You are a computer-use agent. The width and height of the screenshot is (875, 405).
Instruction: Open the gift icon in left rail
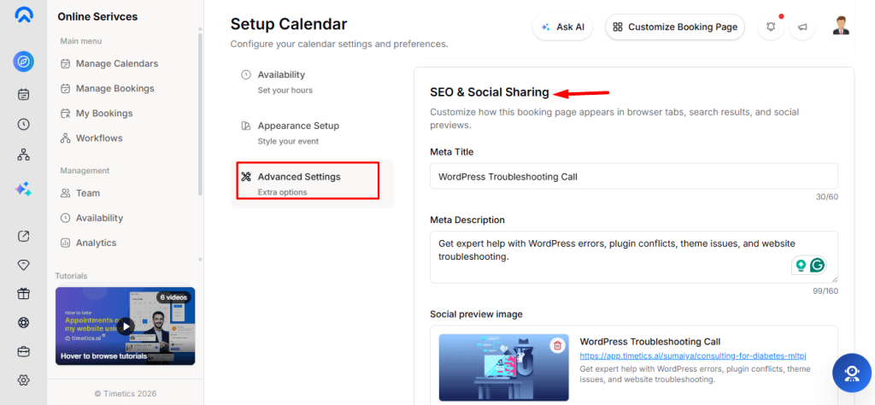click(x=23, y=293)
